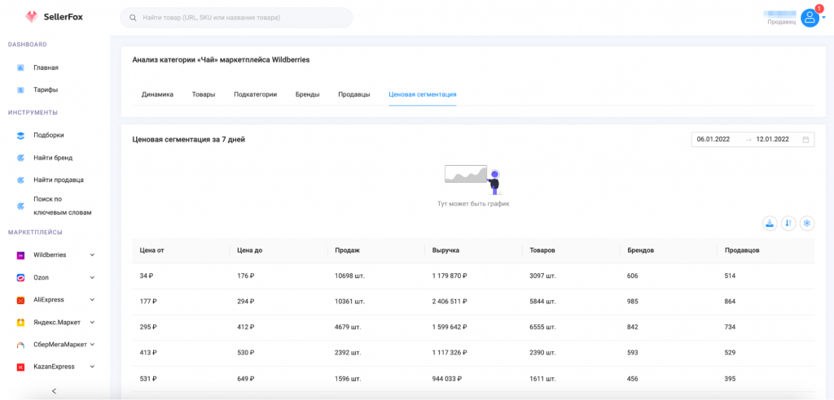Screen dimensions: 834x400
Task: Sort table by Выручка column header
Action: pyautogui.click(x=446, y=250)
